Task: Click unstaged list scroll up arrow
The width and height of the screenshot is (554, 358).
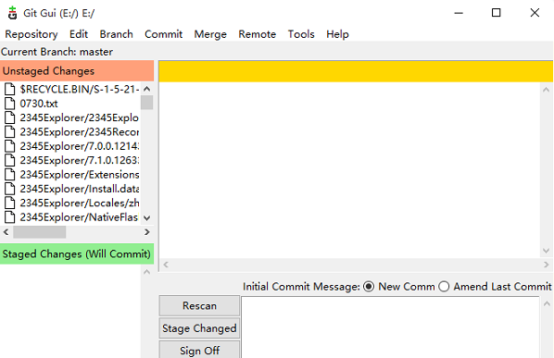Action: 147,89
